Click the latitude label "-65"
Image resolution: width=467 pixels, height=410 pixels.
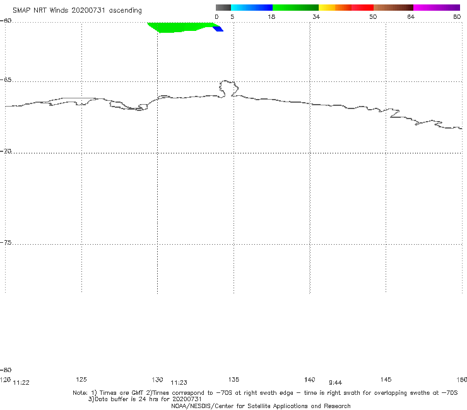[x=6, y=80]
